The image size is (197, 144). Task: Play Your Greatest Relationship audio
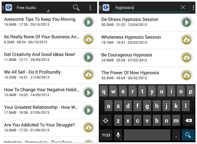(x=88, y=110)
